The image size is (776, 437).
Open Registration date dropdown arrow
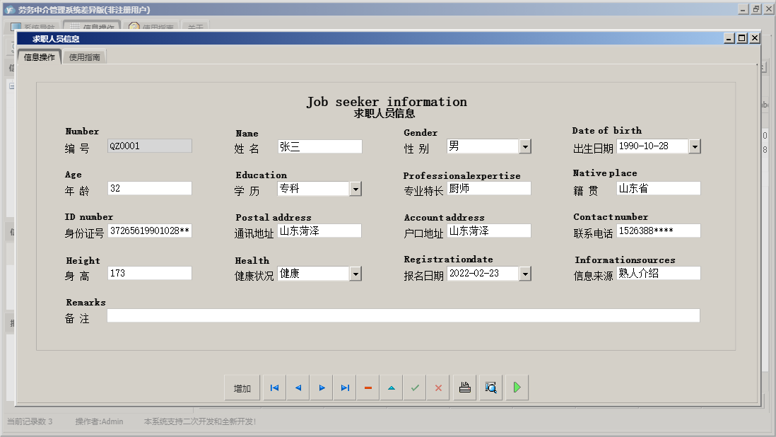pyautogui.click(x=525, y=274)
